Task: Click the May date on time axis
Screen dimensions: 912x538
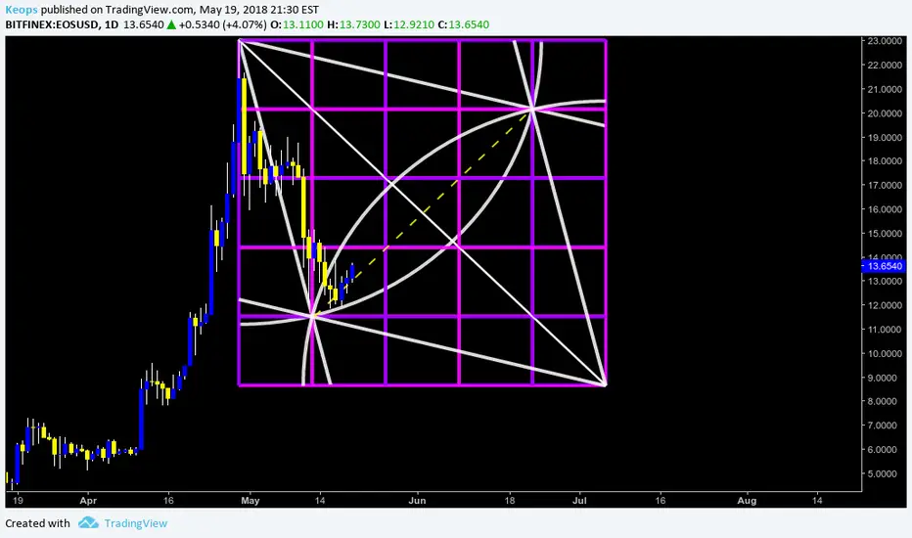Action: coord(251,500)
